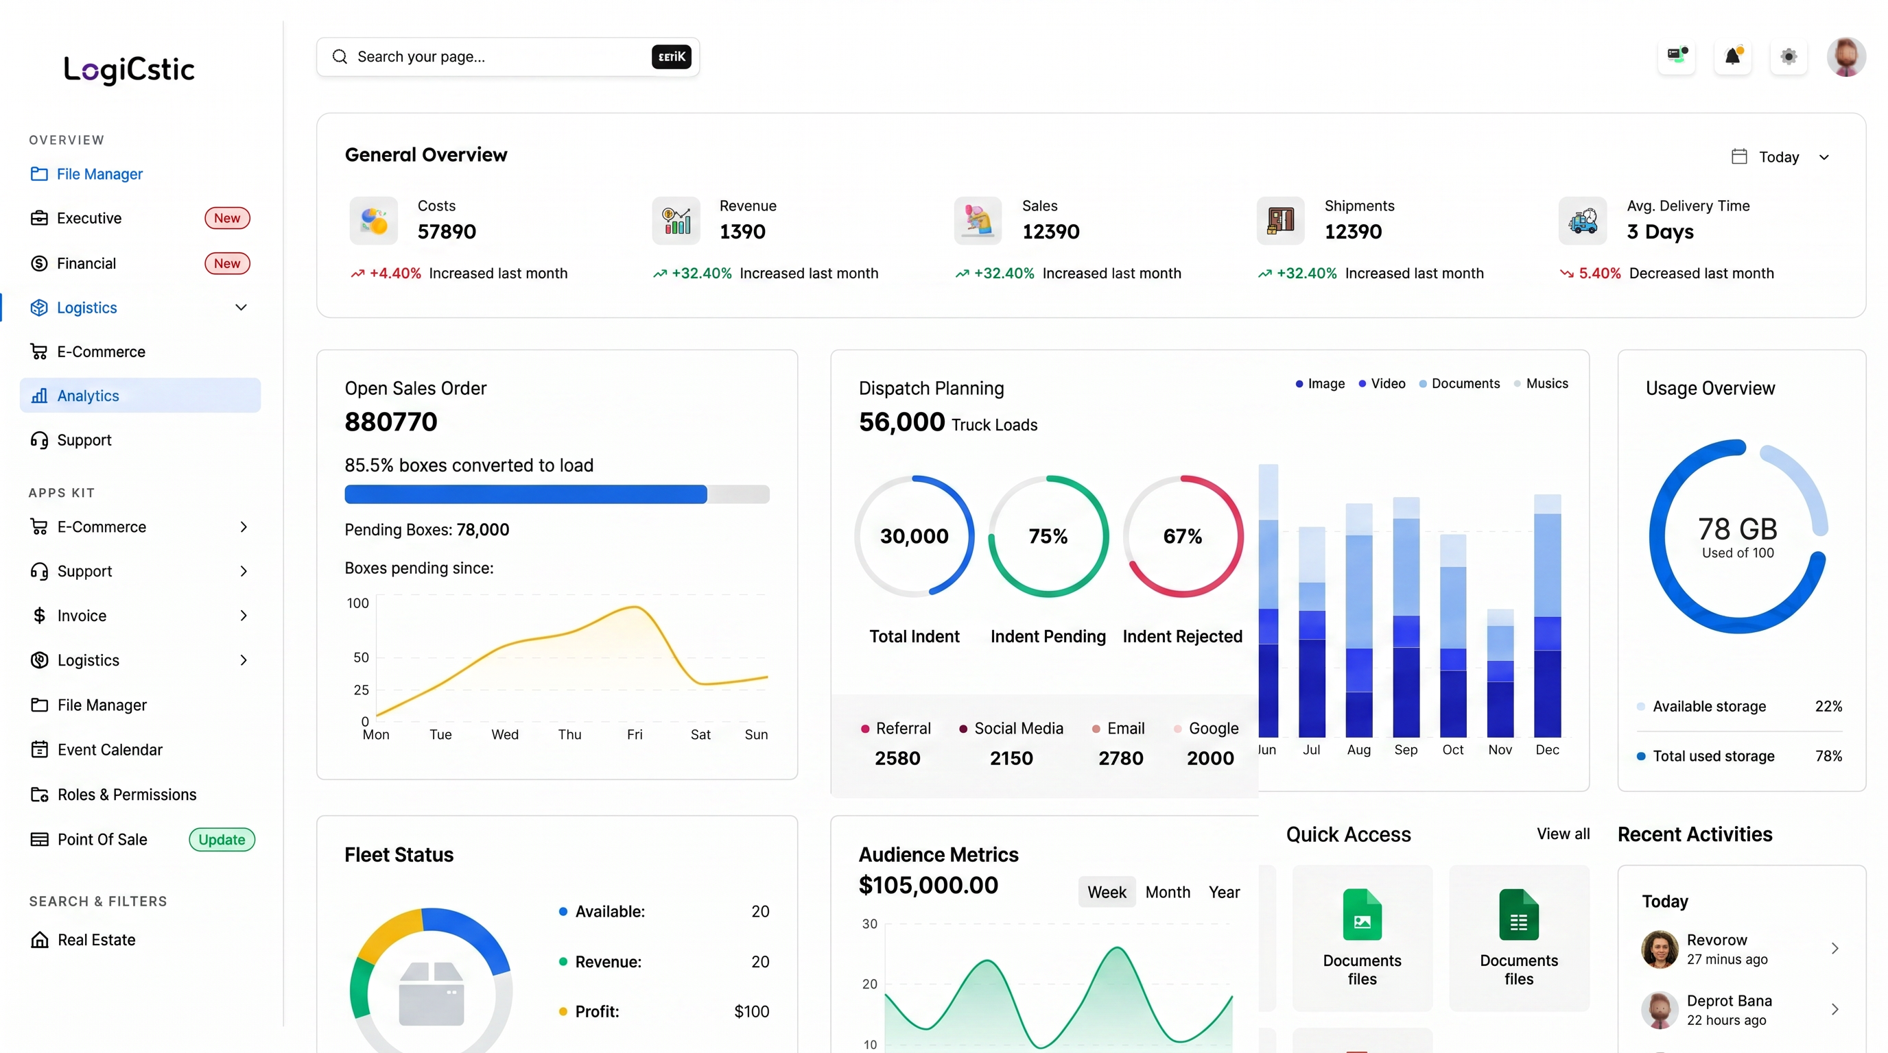The height and width of the screenshot is (1053, 1888).
Task: Select the Month tab in Audience Metrics
Action: pos(1168,892)
